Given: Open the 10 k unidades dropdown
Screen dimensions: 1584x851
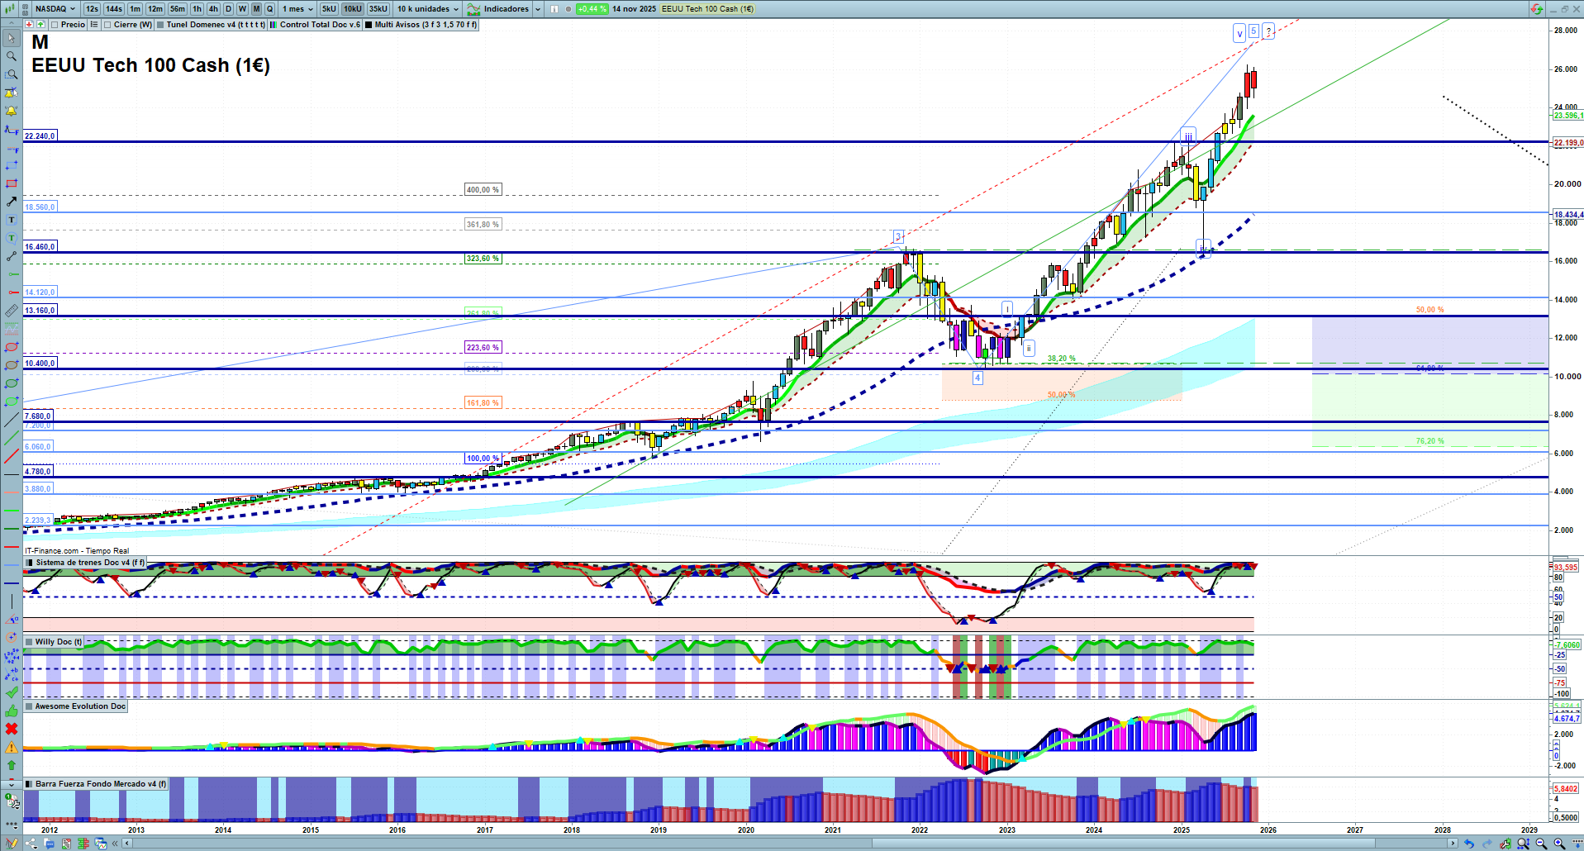Looking at the screenshot, I should click(427, 9).
